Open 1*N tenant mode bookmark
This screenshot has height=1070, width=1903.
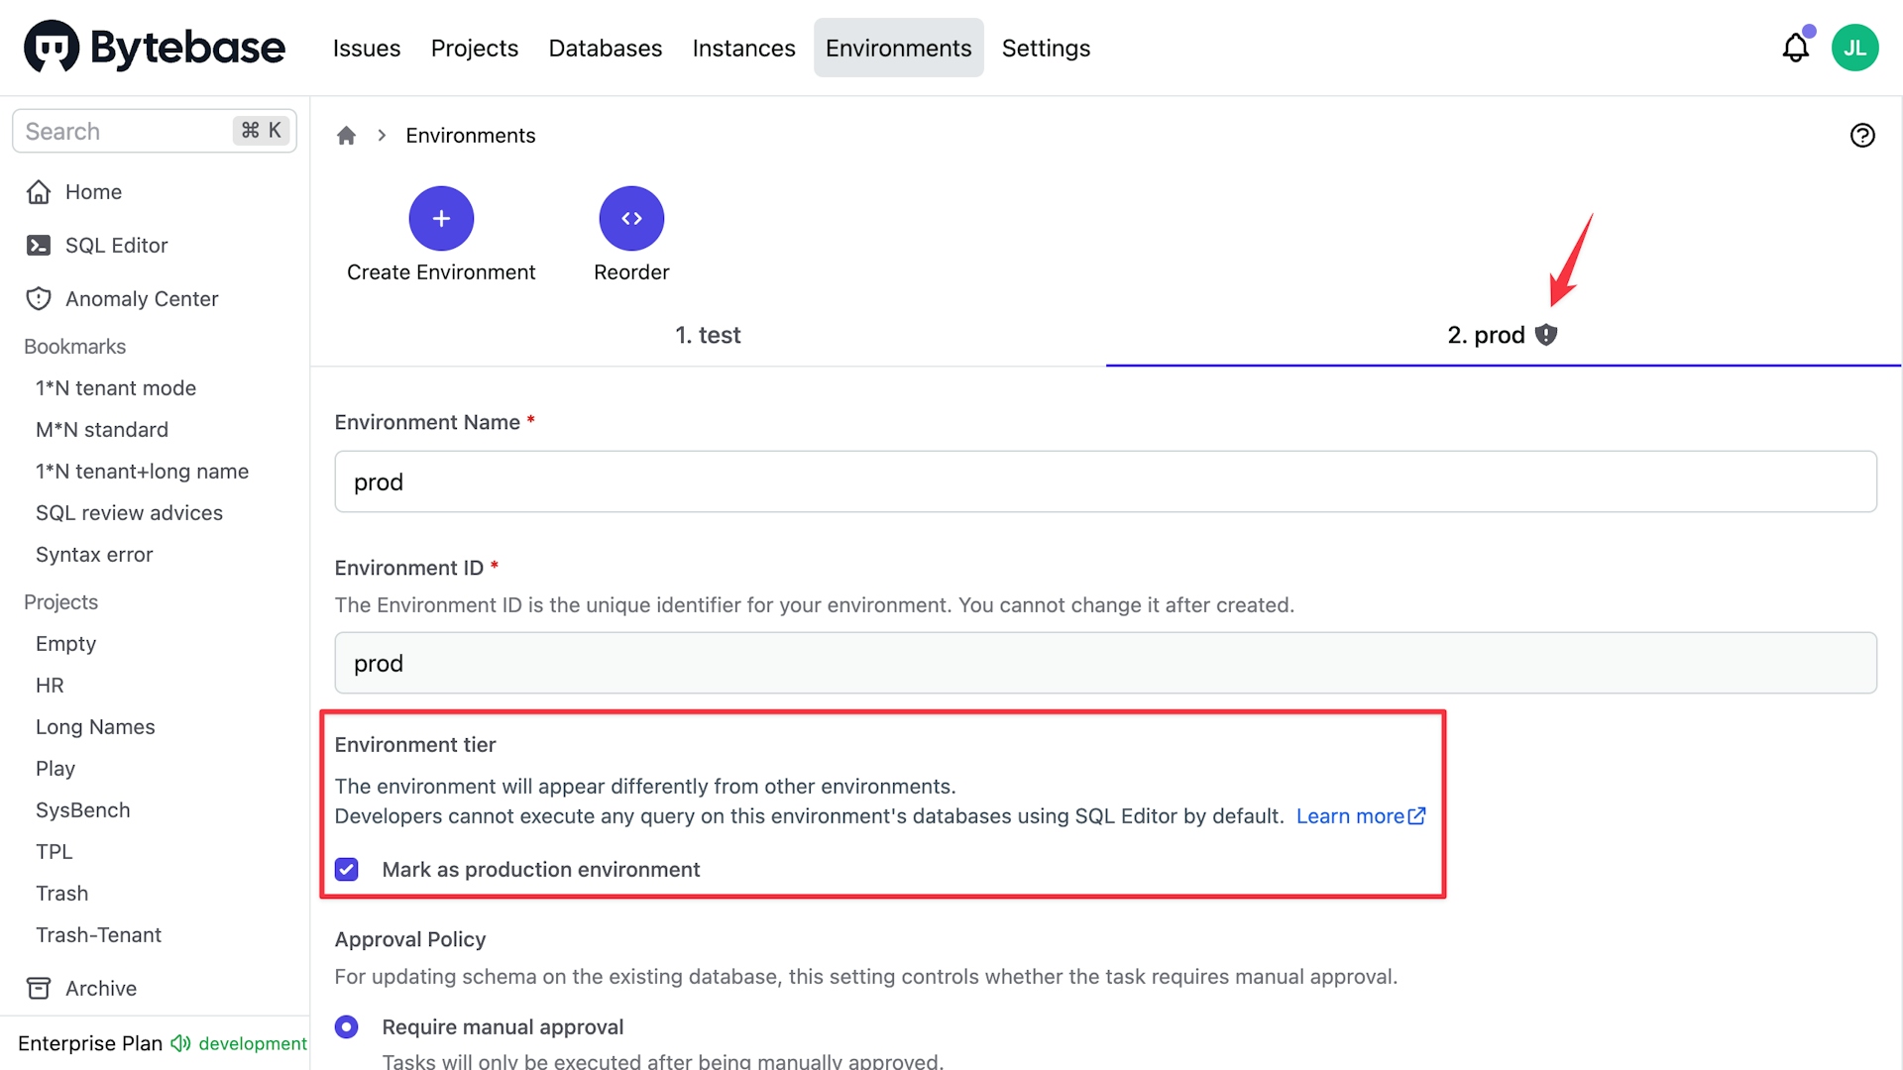pyautogui.click(x=116, y=388)
